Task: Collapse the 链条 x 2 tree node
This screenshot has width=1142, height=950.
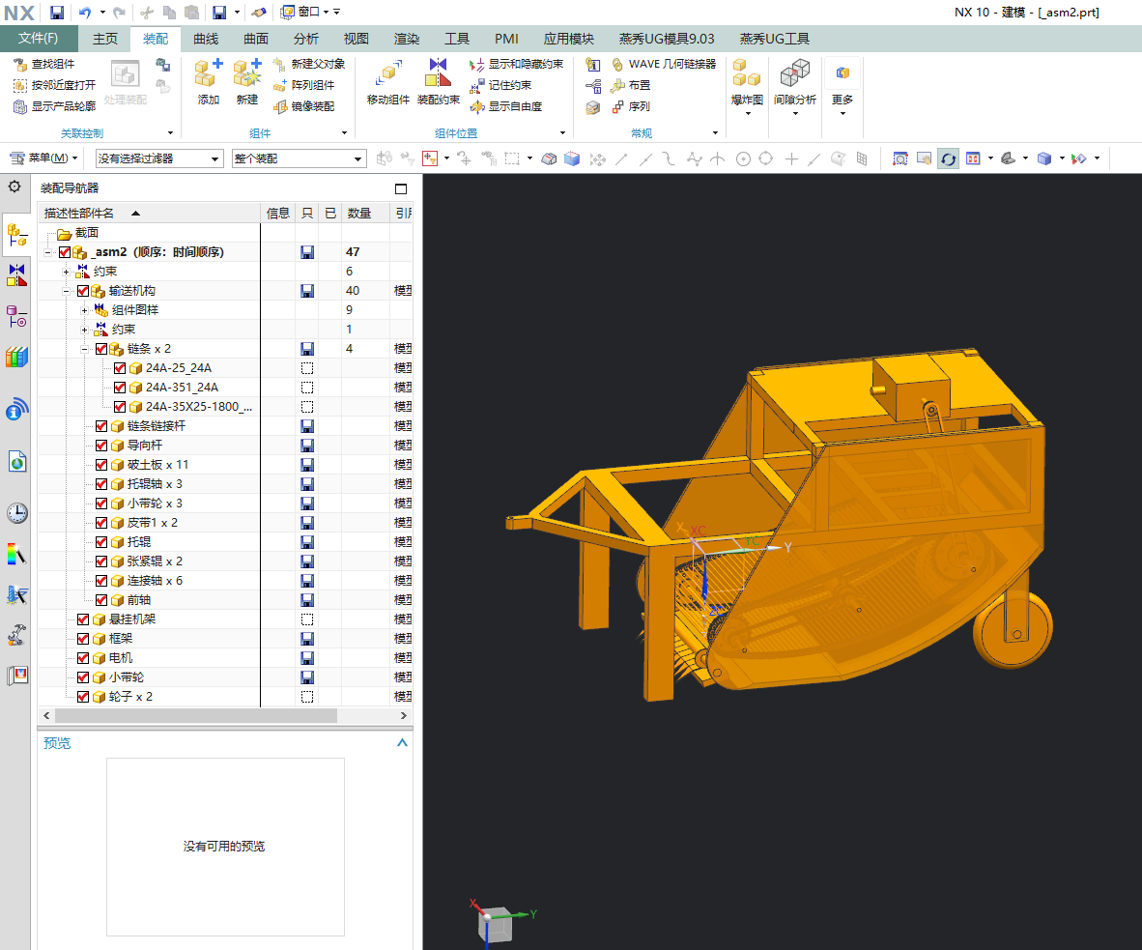Action: 85,349
